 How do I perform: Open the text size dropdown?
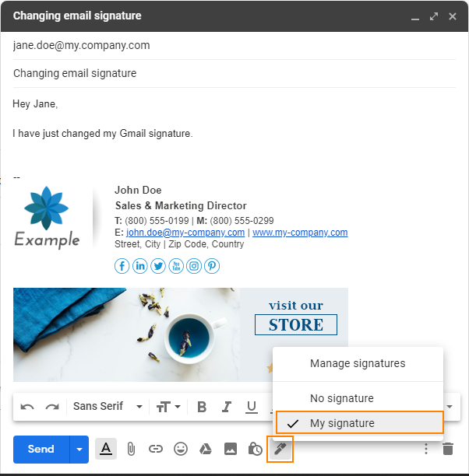pyautogui.click(x=169, y=406)
